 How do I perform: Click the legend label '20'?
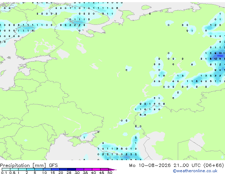point(61,173)
